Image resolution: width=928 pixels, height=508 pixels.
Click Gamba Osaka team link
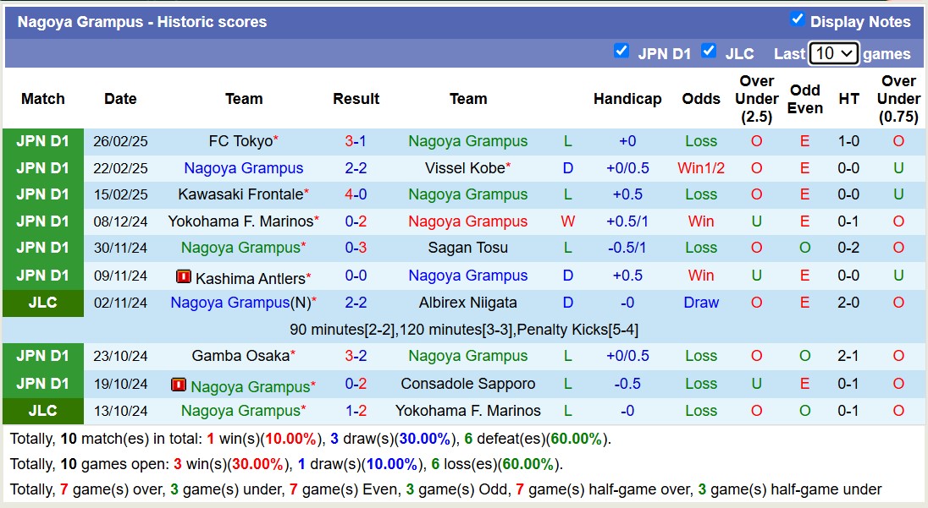click(x=240, y=356)
